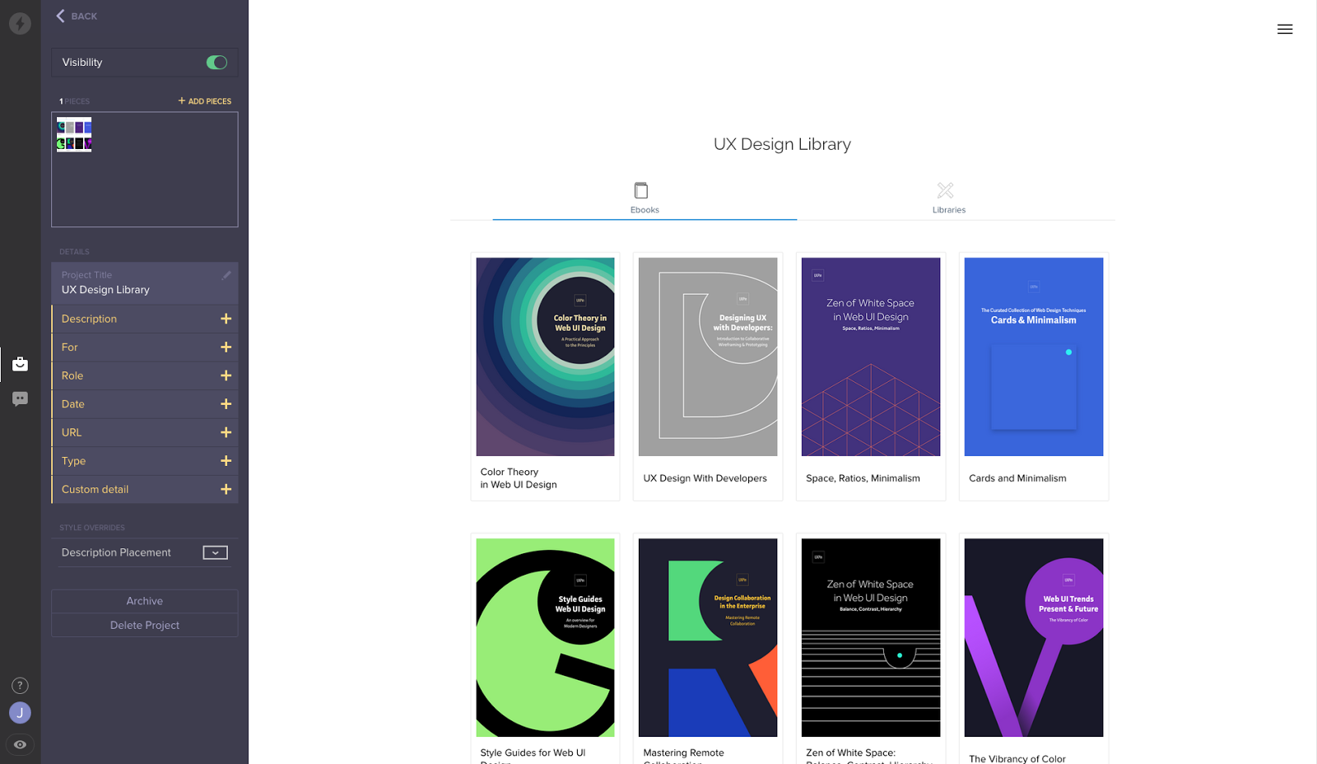1317x764 pixels.
Task: Toggle off project Visibility
Action: [x=216, y=62]
